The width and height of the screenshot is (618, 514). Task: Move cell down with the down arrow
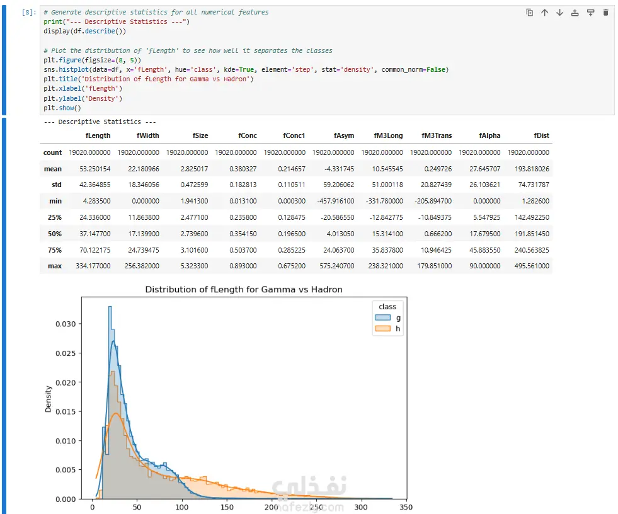(559, 13)
